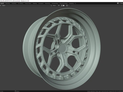Switch to the Modeling workspace tab
The height and width of the screenshot is (92, 123).
coord(8,4)
